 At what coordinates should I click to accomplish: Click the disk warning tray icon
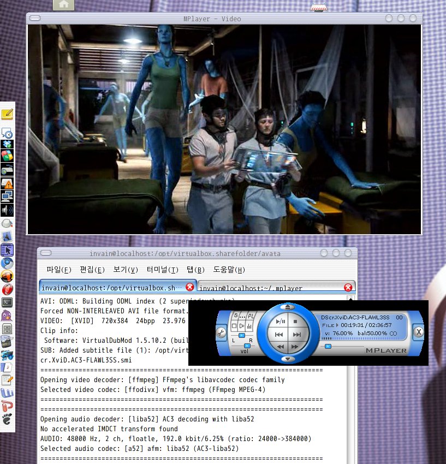(x=7, y=183)
